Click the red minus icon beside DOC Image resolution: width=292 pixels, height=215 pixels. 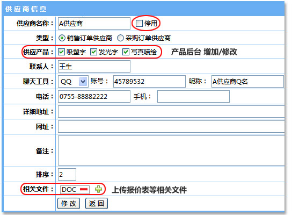click(84, 189)
